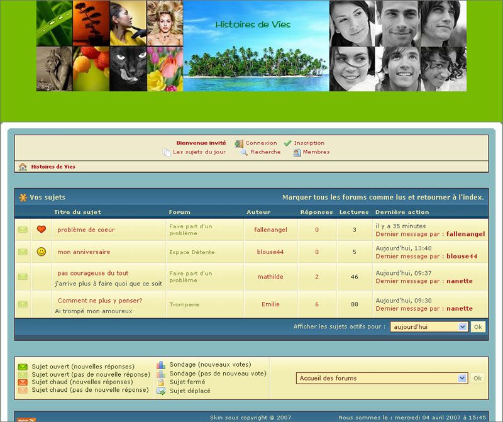This screenshot has width=503, height=422.
Task: Click the pages icon for Les sujets du jour
Action: [x=167, y=152]
